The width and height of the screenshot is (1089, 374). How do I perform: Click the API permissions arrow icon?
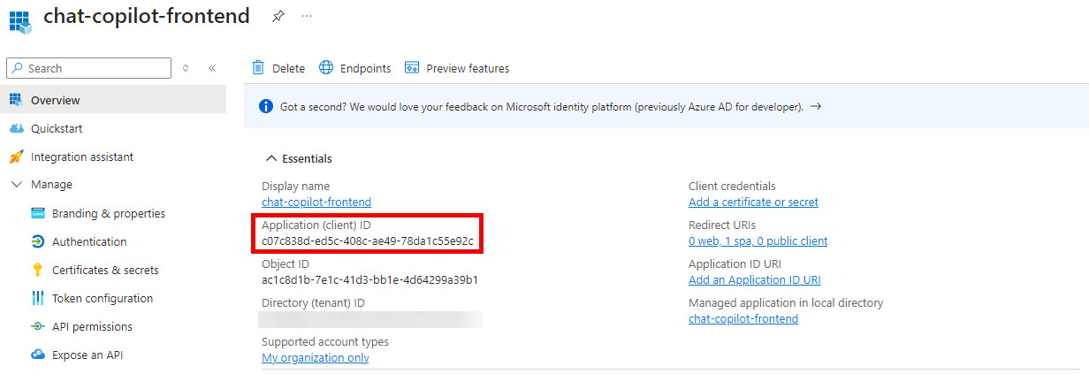pyautogui.click(x=38, y=326)
